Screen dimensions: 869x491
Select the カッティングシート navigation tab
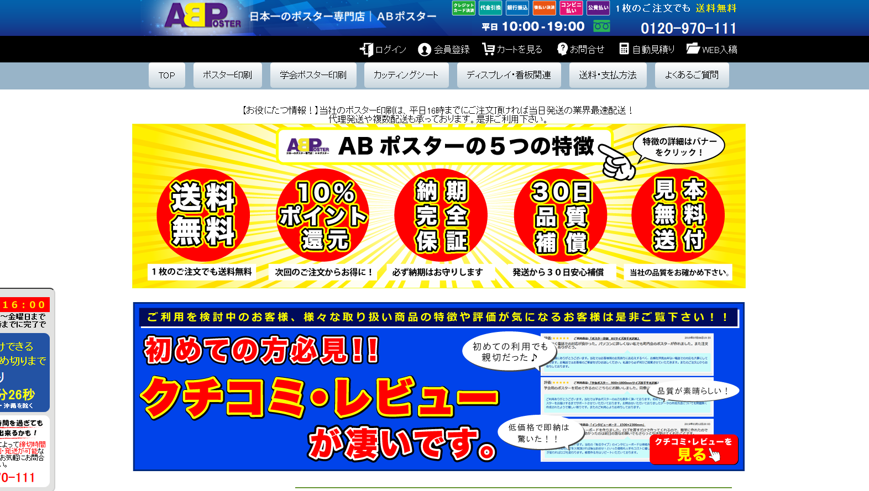click(x=406, y=75)
